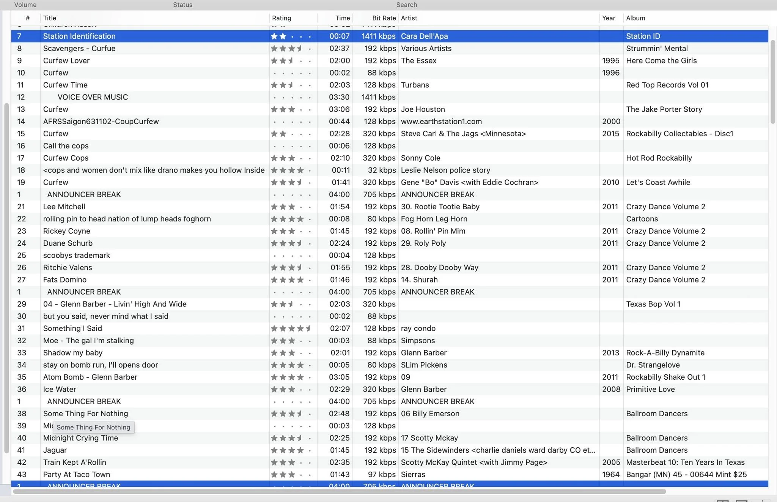Image resolution: width=777 pixels, height=502 pixels.
Task: Select the 'Station Identification' track row
Action: tap(390, 36)
